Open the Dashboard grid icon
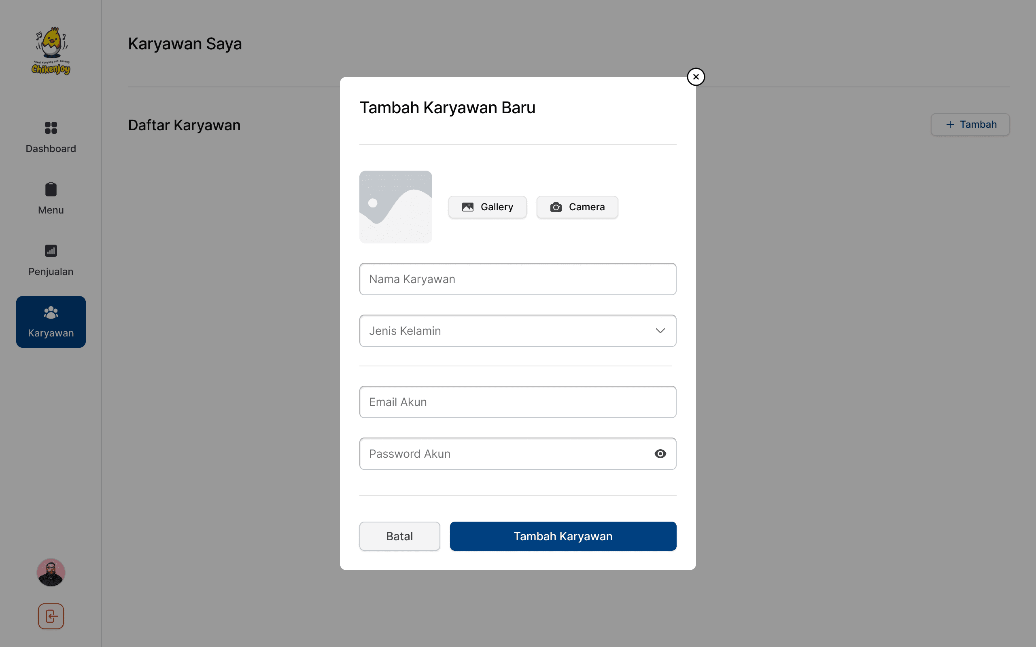1036x647 pixels. click(51, 127)
